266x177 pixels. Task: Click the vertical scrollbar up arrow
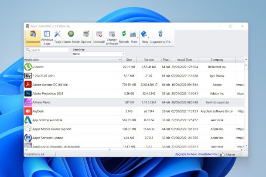pos(246,59)
